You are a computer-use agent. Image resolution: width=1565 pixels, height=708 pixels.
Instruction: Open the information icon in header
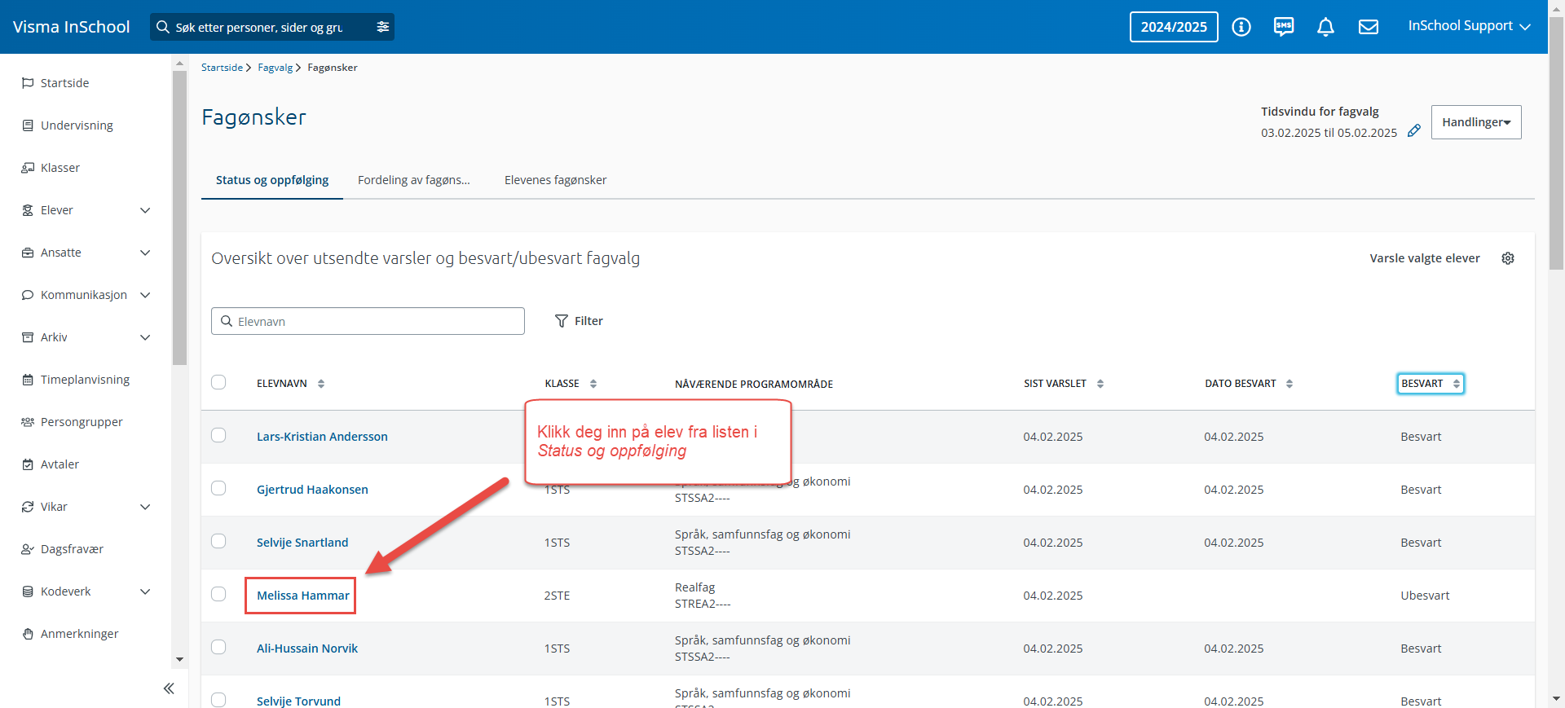tap(1241, 27)
